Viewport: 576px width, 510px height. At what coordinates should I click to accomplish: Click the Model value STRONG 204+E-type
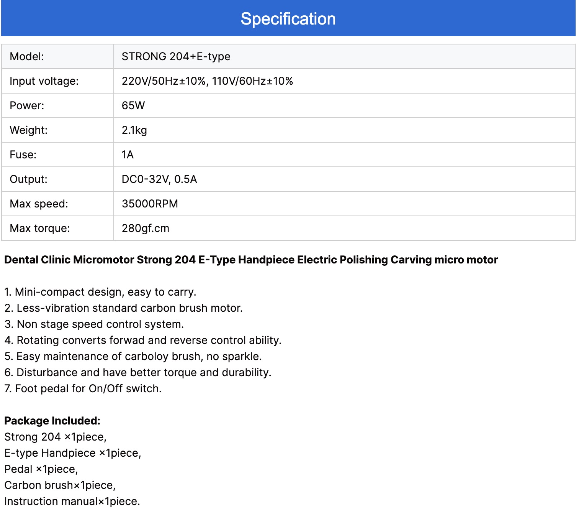point(176,56)
